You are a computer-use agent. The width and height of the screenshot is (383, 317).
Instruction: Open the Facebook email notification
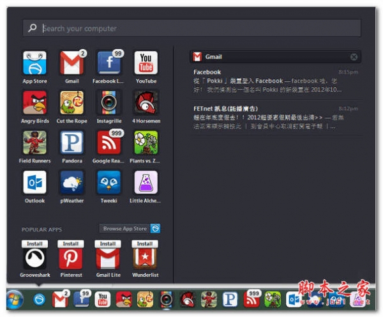(x=276, y=81)
